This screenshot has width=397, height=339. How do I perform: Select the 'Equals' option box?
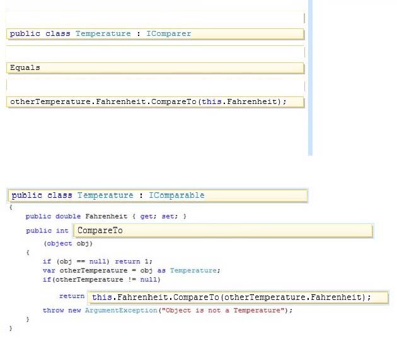pos(155,68)
